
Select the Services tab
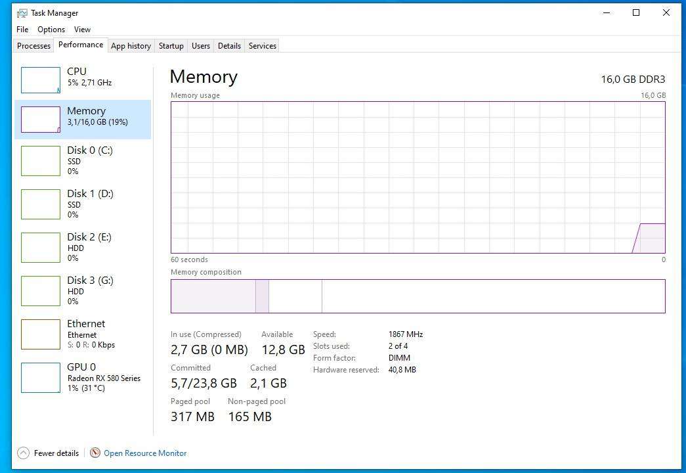coord(262,45)
